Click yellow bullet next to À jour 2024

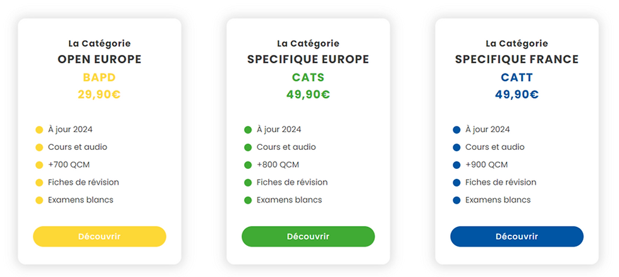click(39, 130)
